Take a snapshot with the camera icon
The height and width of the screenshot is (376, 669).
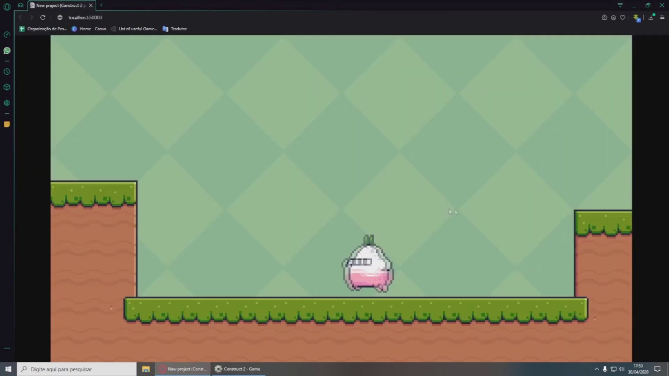pos(605,17)
